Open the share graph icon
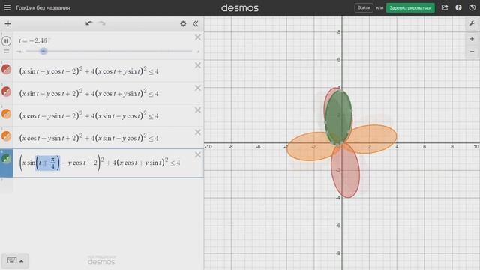The height and width of the screenshot is (270, 480). [x=445, y=7]
